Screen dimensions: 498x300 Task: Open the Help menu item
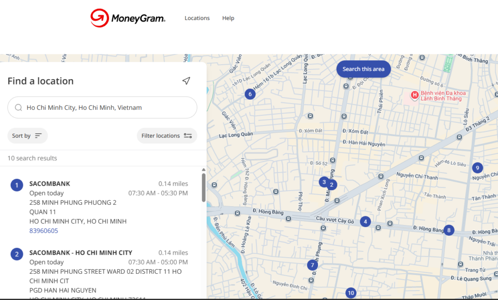228,18
